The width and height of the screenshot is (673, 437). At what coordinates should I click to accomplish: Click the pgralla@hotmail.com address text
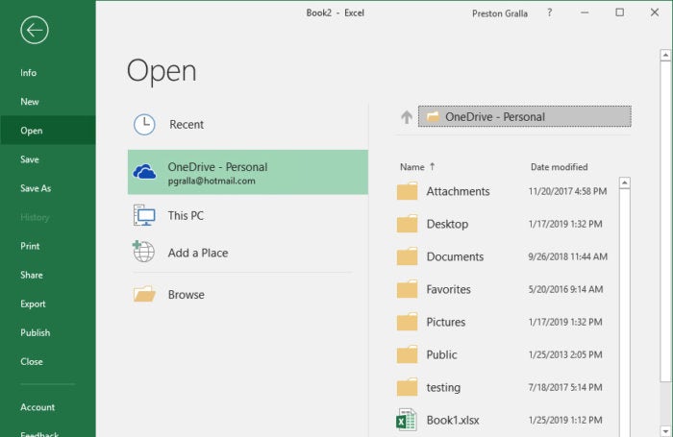click(x=212, y=181)
